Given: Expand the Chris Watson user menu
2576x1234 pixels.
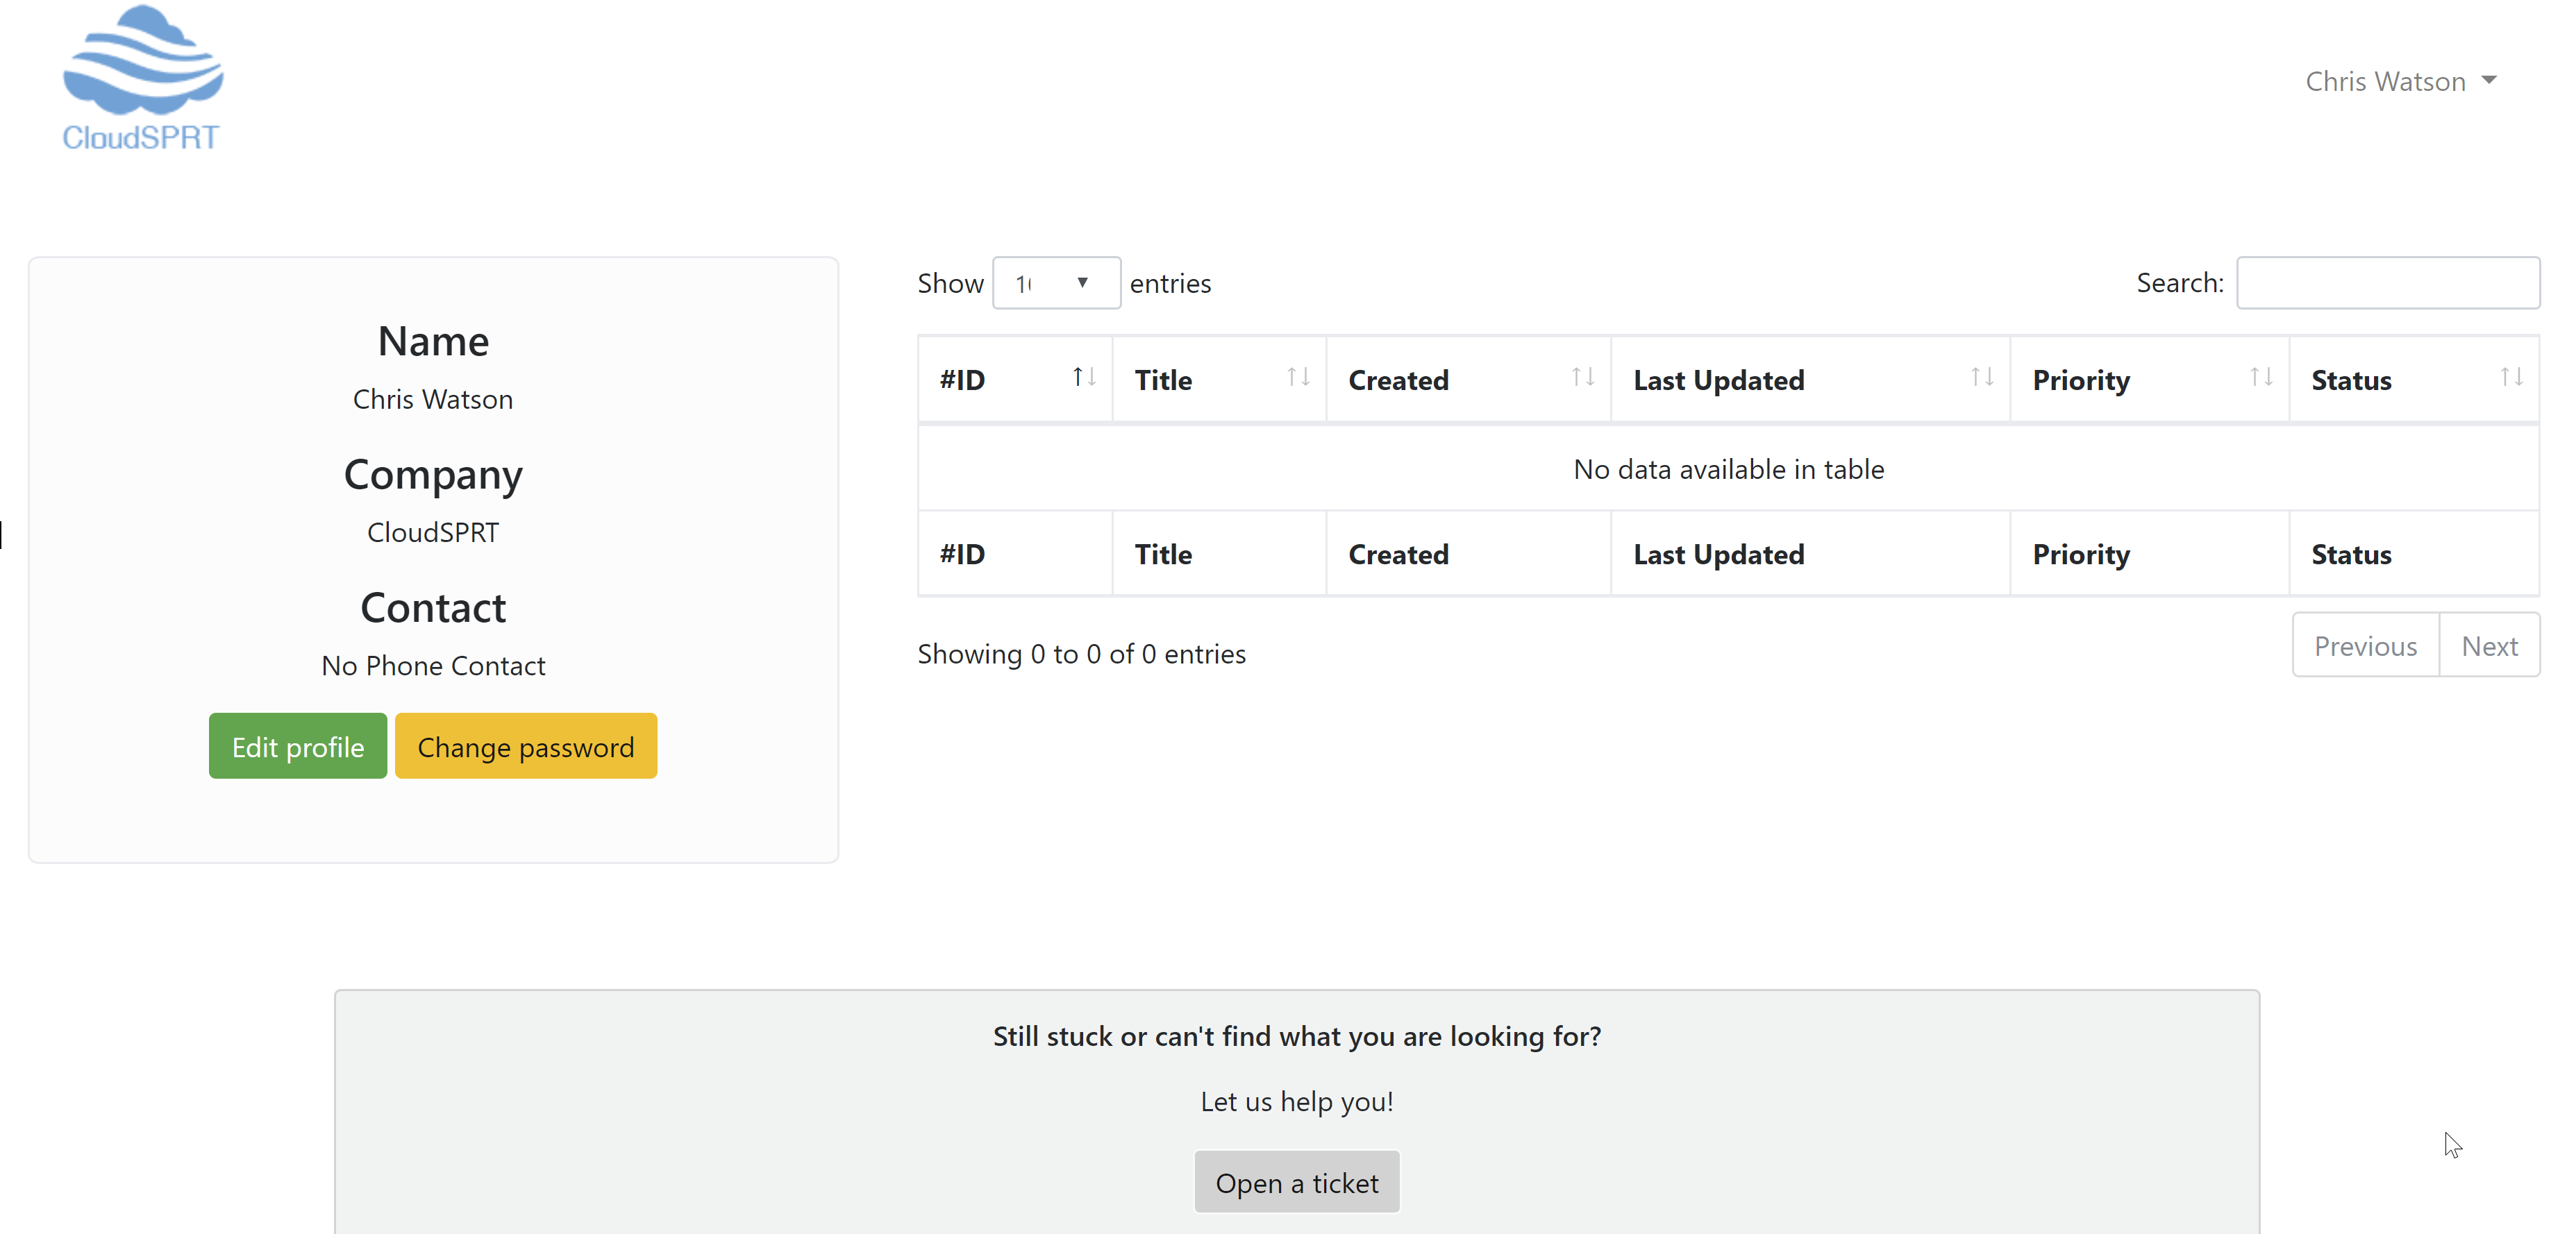Looking at the screenshot, I should pyautogui.click(x=2385, y=81).
